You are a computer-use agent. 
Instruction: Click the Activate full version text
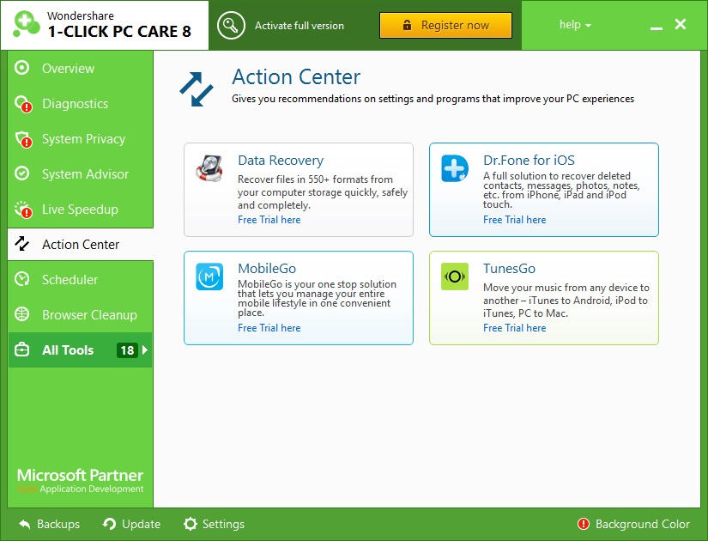coord(300,26)
